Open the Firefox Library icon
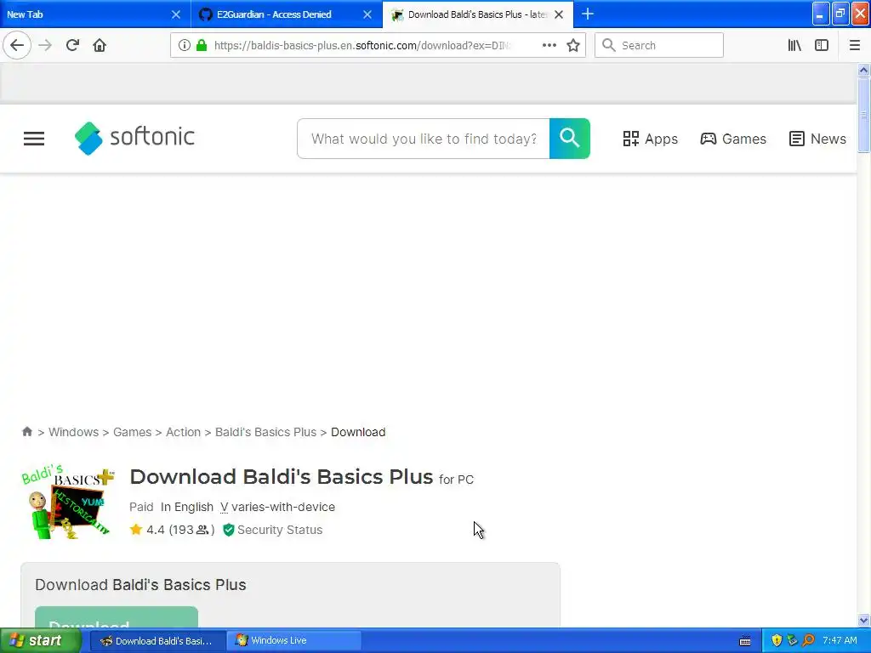The height and width of the screenshot is (653, 871). pyautogui.click(x=794, y=45)
